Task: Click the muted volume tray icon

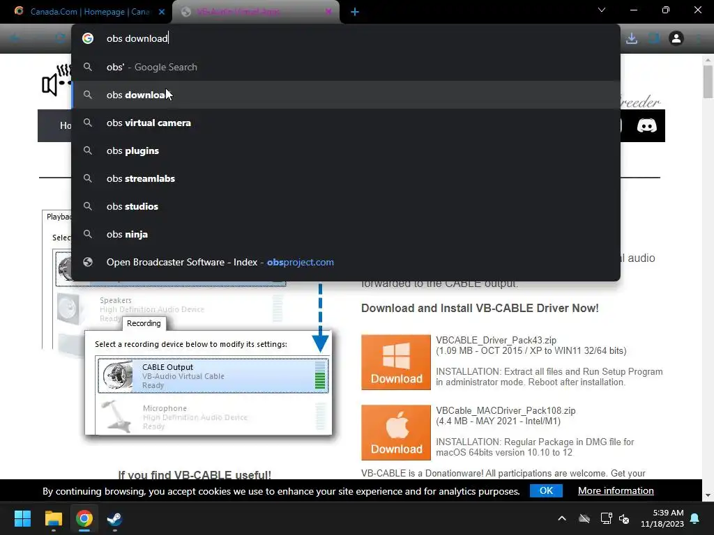Action: click(x=624, y=518)
